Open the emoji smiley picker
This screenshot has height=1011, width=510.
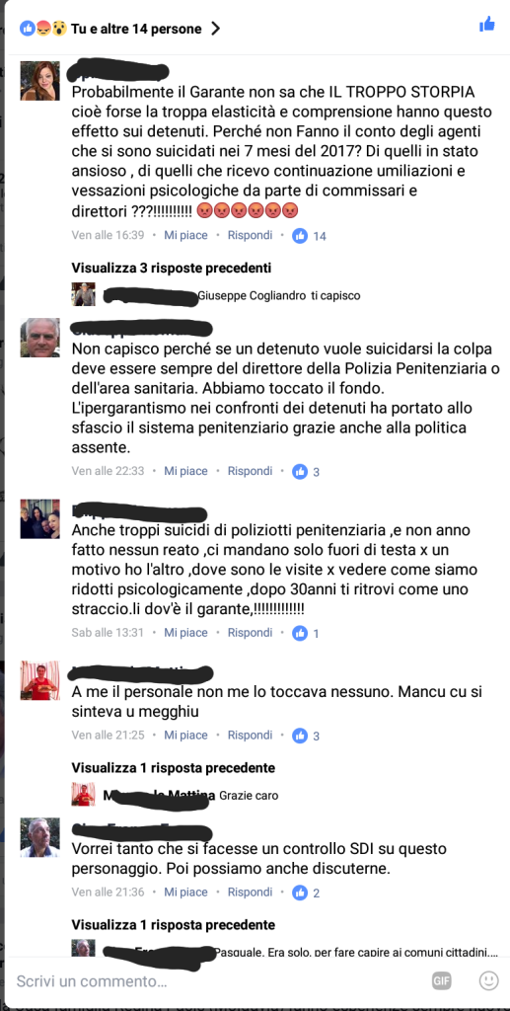point(488,980)
